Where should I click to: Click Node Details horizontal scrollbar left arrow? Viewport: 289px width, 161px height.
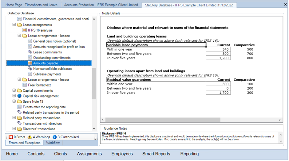click(x=103, y=120)
